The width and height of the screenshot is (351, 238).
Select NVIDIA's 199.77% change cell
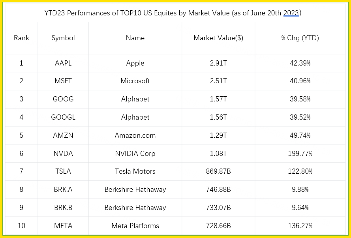300,154
